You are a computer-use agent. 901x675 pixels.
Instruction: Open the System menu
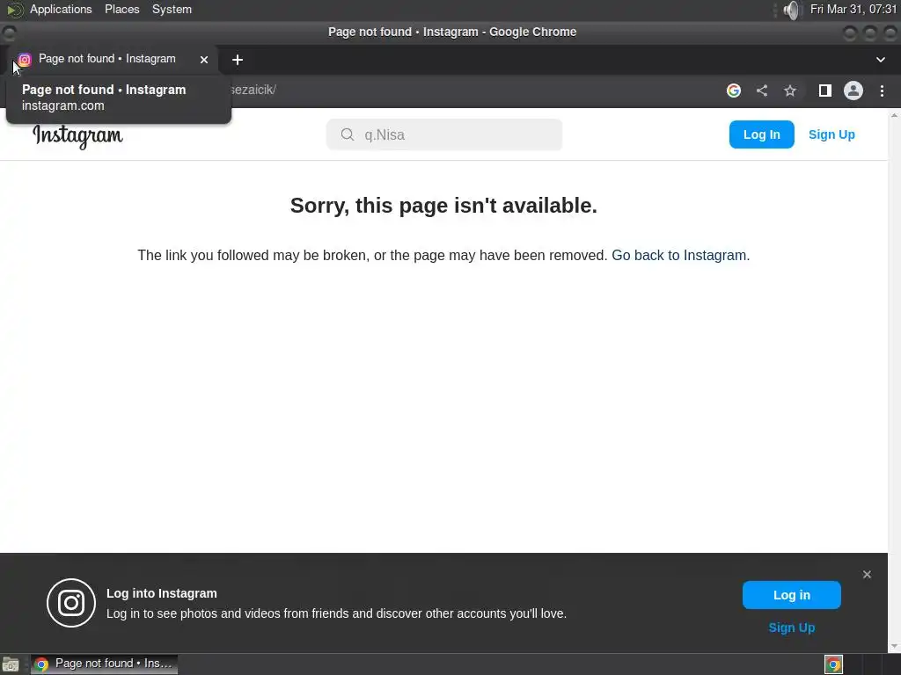point(172,10)
